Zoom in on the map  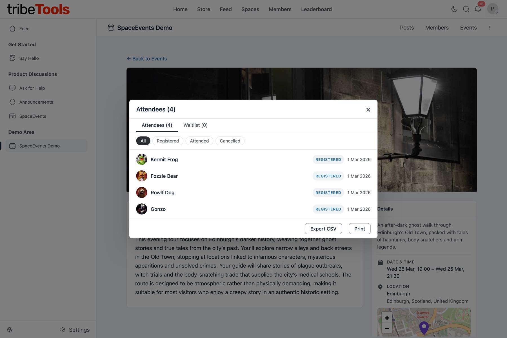[x=387, y=318]
